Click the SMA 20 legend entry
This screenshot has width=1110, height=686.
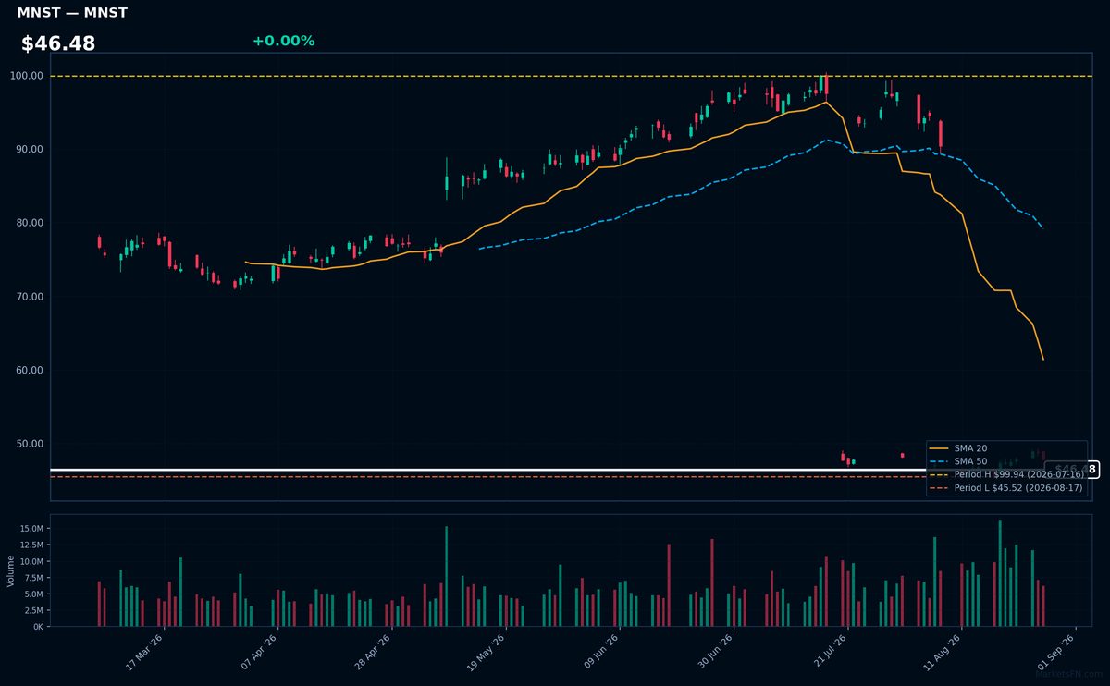[957, 448]
